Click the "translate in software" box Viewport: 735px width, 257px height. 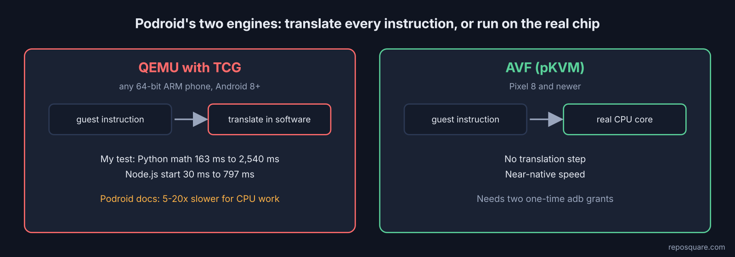point(270,119)
